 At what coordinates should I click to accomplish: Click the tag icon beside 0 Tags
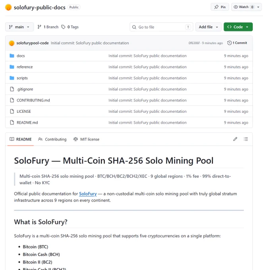[x=64, y=27]
